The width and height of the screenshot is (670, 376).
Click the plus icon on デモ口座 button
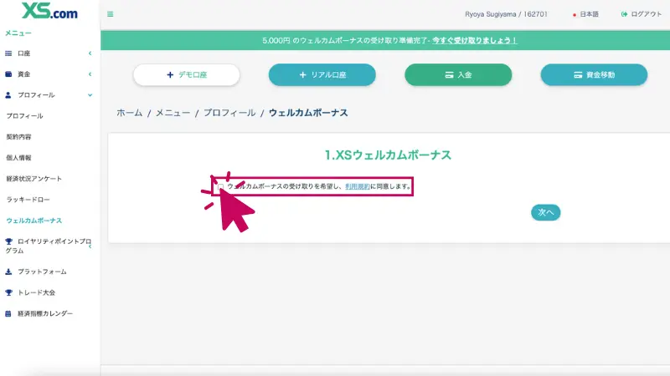tap(170, 74)
